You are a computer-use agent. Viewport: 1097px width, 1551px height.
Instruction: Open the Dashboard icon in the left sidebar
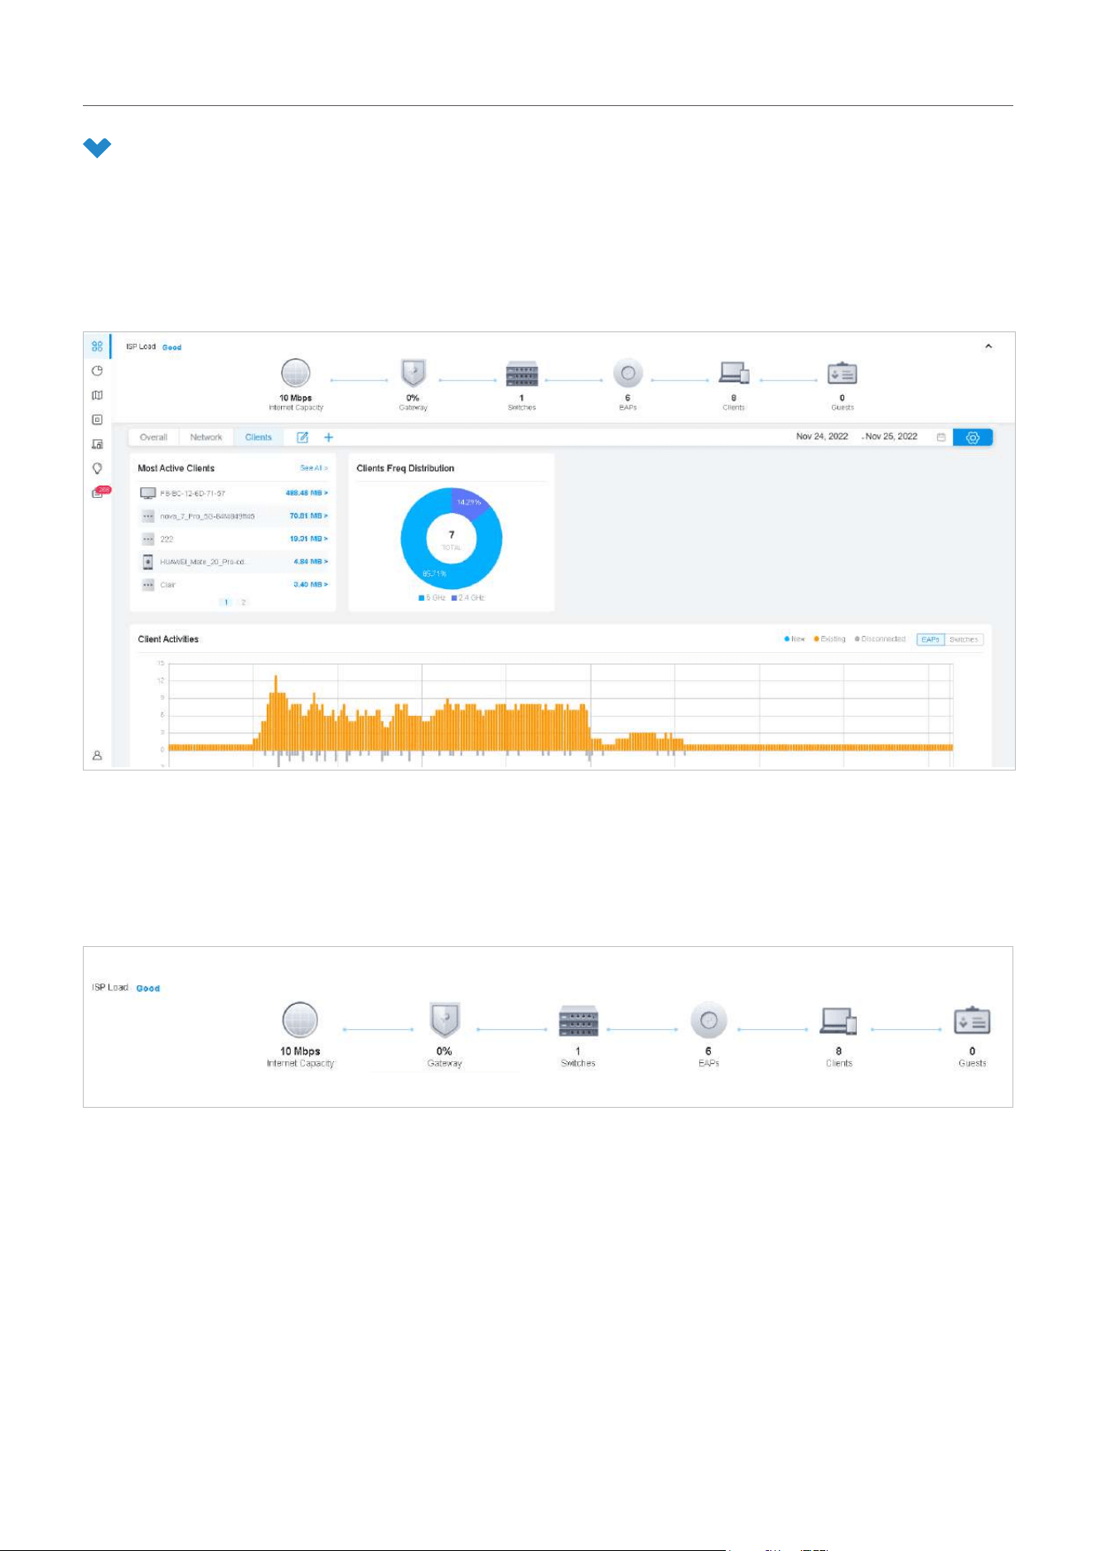[x=97, y=346]
